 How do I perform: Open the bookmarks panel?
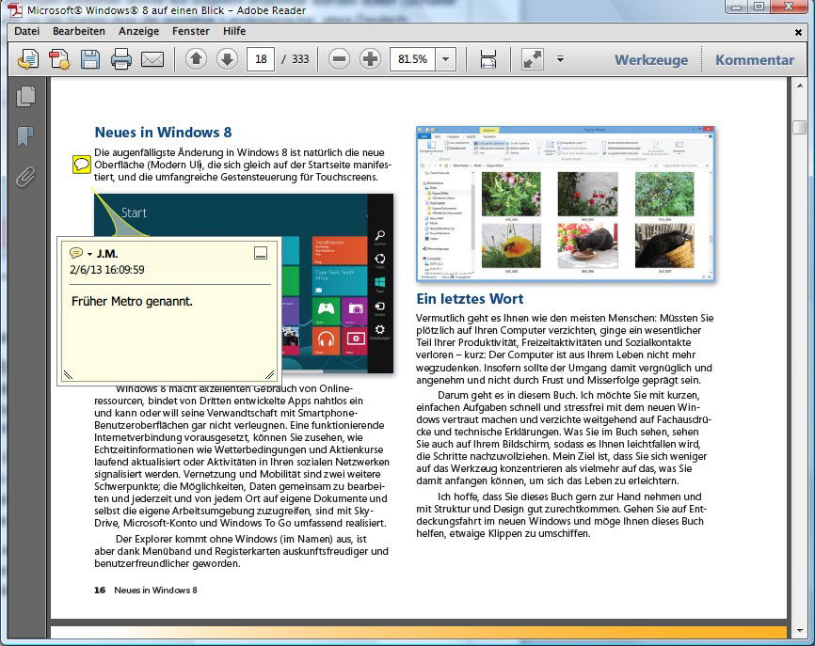[25, 136]
